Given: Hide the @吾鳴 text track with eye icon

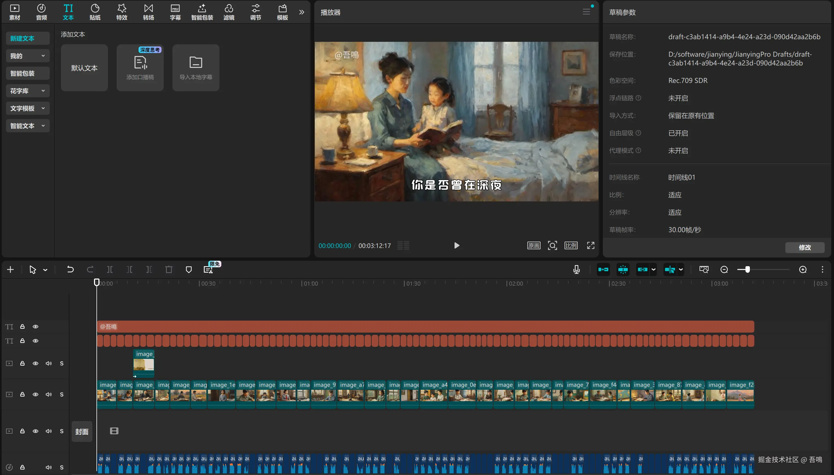Looking at the screenshot, I should [x=36, y=327].
